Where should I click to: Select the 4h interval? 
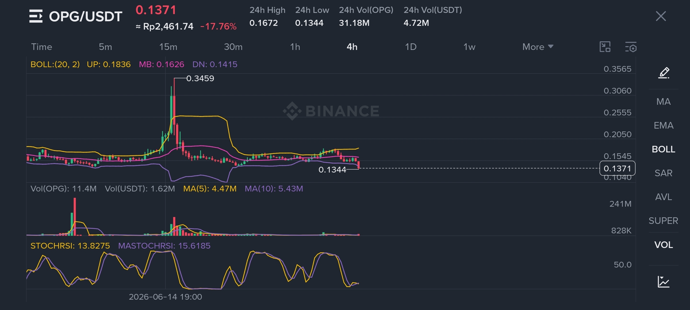[x=352, y=47]
